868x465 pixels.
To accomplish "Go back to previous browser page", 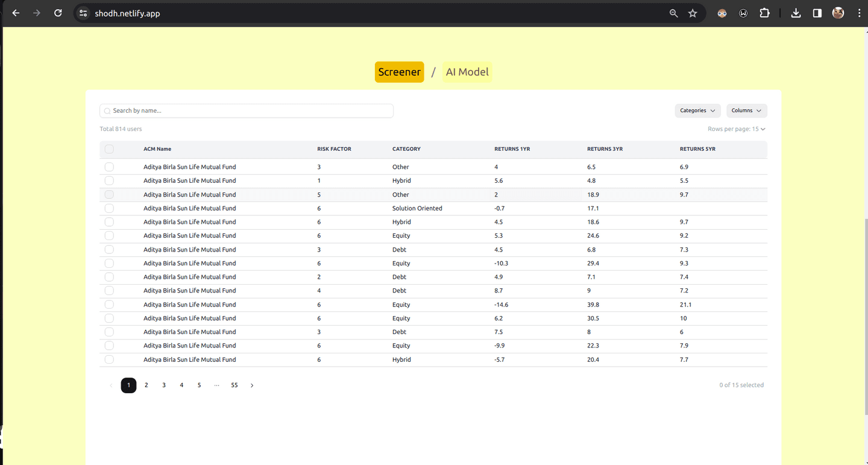I will tap(16, 13).
